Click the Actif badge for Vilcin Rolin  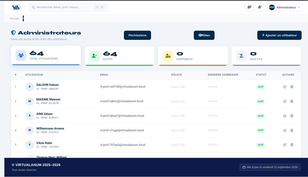[260, 145]
